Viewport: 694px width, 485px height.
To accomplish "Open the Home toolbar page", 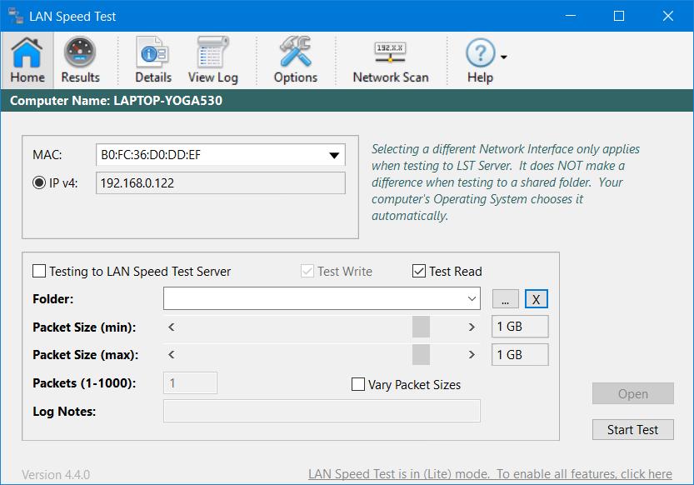I will [27, 60].
